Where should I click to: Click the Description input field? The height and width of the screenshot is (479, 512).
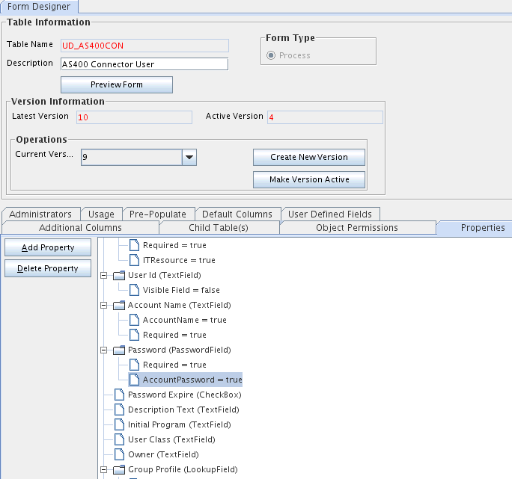coord(144,64)
